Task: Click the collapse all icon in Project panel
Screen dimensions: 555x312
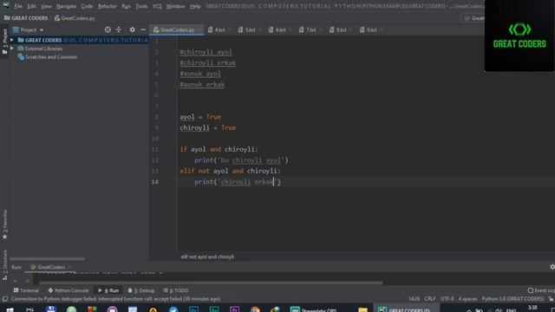Action: point(119,29)
